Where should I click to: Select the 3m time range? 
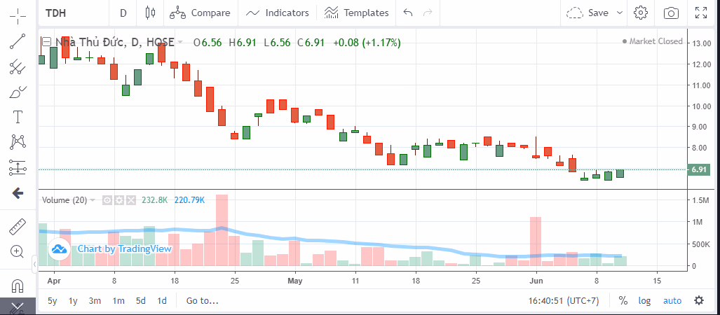[x=95, y=301]
